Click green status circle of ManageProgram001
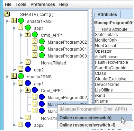 tap(42, 49)
